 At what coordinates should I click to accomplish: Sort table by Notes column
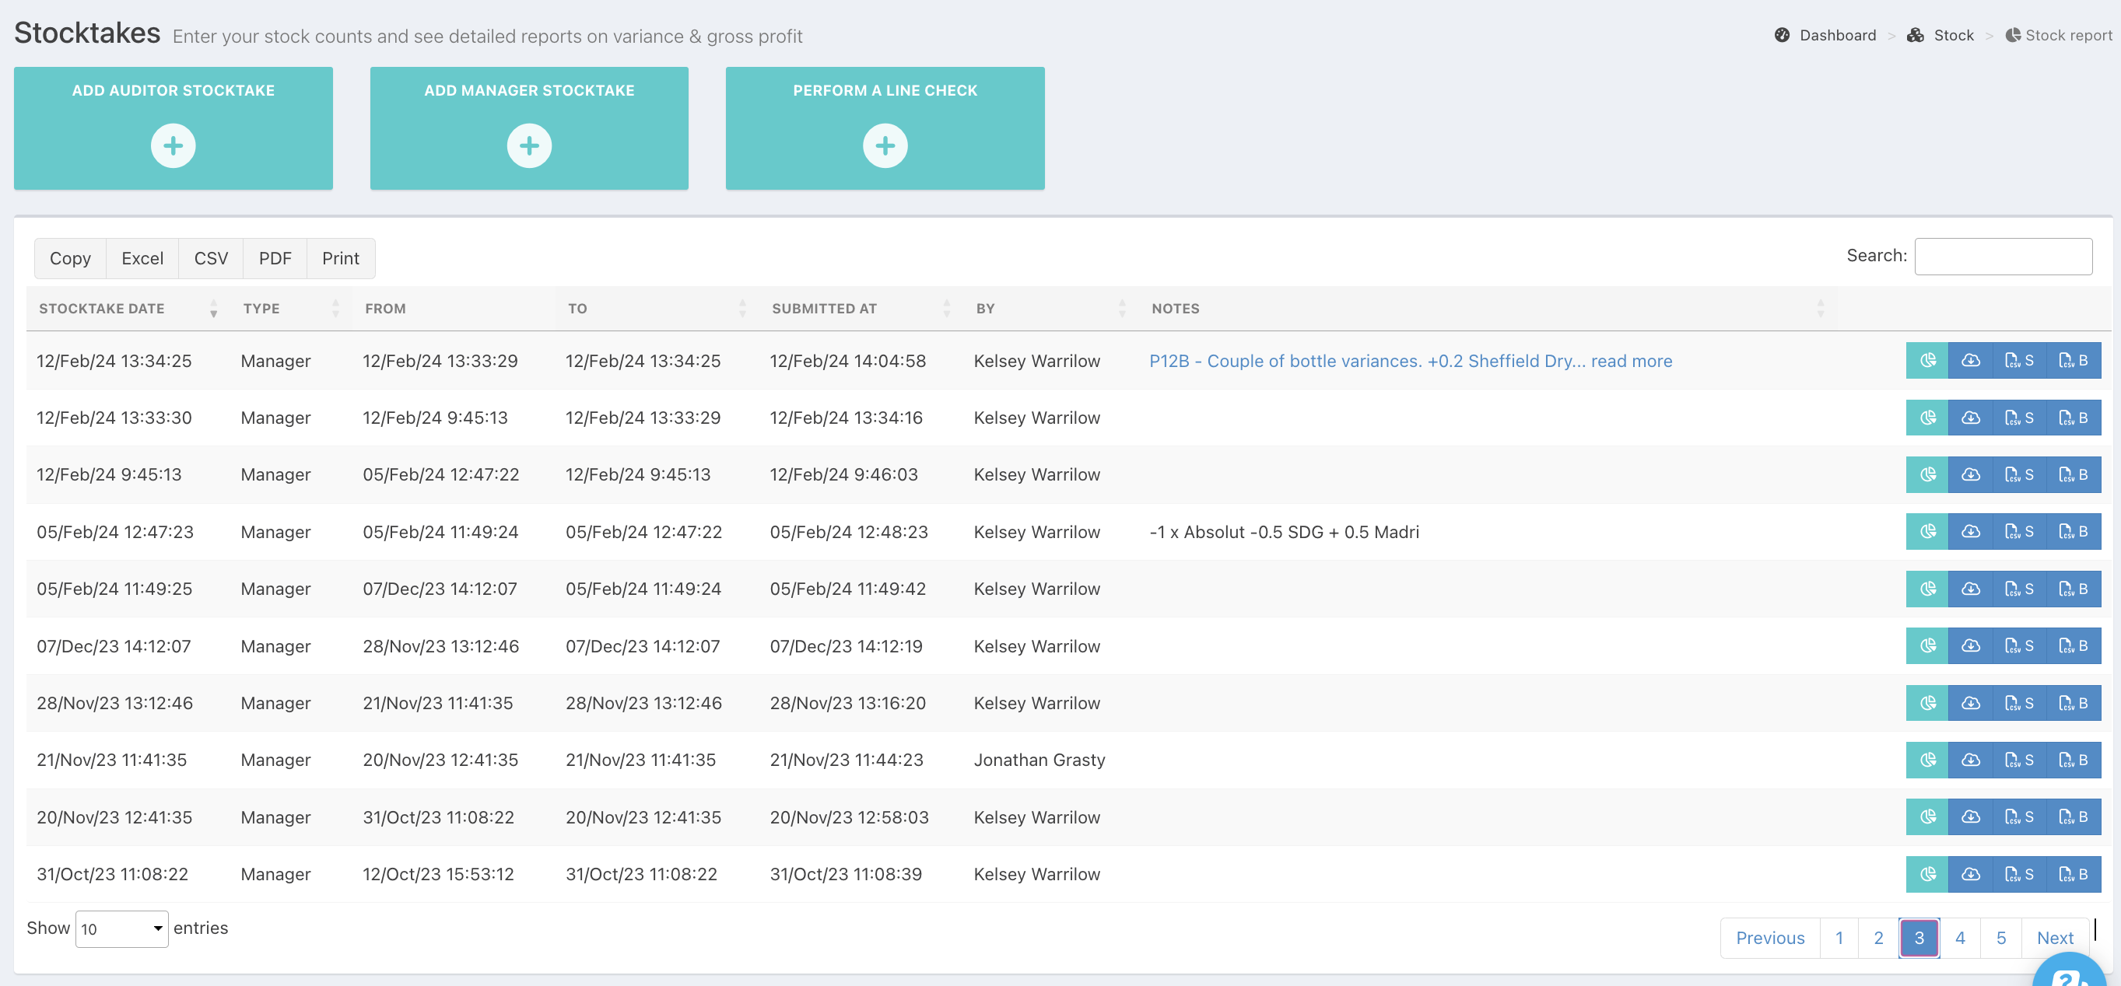coord(1488,309)
